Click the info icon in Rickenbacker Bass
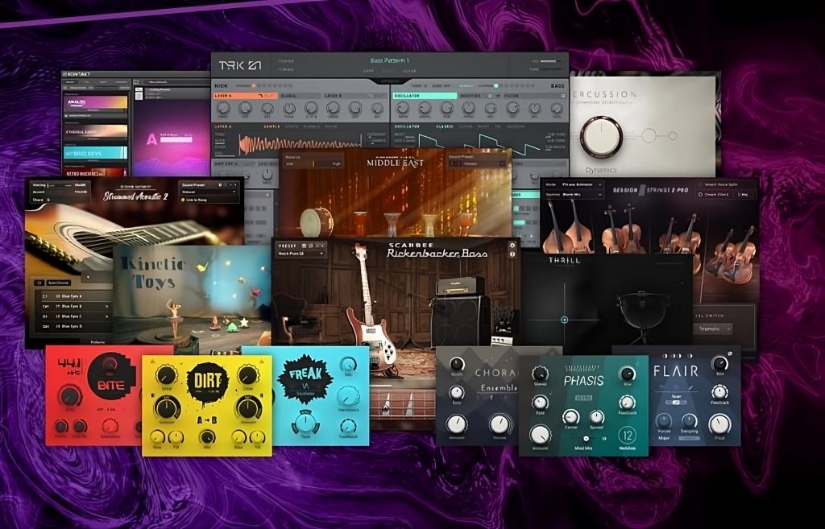Viewport: 825px width, 529px height. tap(512, 254)
